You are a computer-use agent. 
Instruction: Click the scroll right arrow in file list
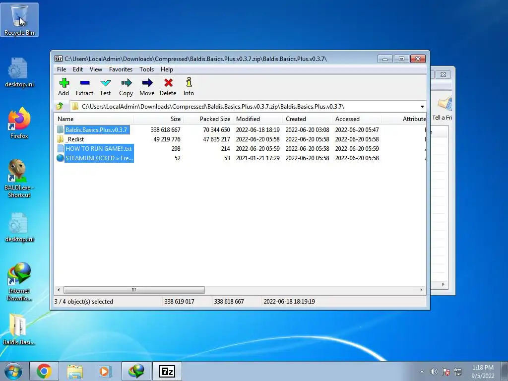pyautogui.click(x=421, y=290)
